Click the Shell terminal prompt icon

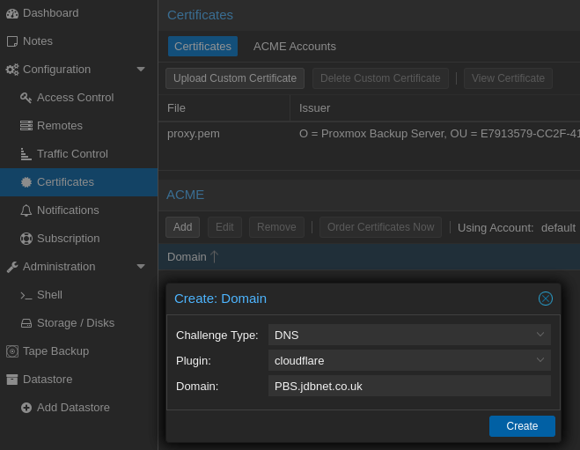click(x=26, y=295)
